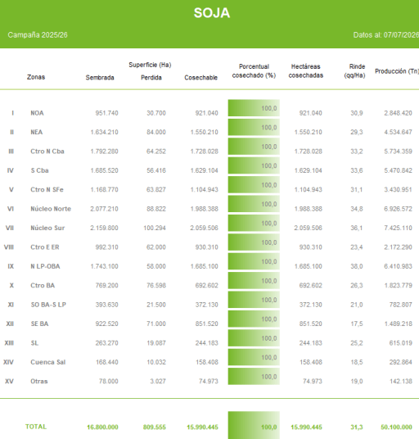Click the TOTAL harvested percentage bar
This screenshot has height=439, width=419.
(x=254, y=425)
